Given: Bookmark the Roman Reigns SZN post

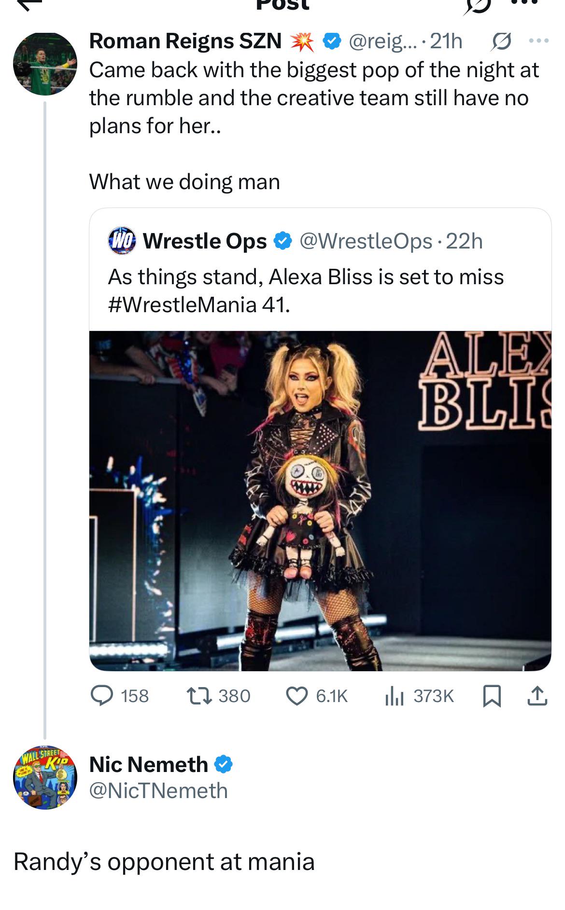Looking at the screenshot, I should coord(492,696).
